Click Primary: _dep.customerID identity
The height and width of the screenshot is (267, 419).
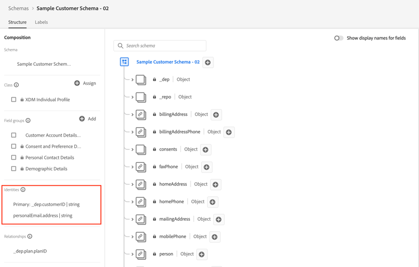[x=46, y=205]
